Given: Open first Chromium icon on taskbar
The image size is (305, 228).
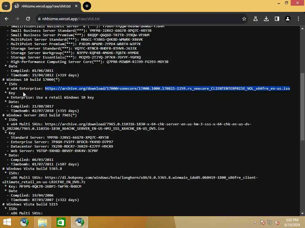Looking at the screenshot, I should [24, 222].
